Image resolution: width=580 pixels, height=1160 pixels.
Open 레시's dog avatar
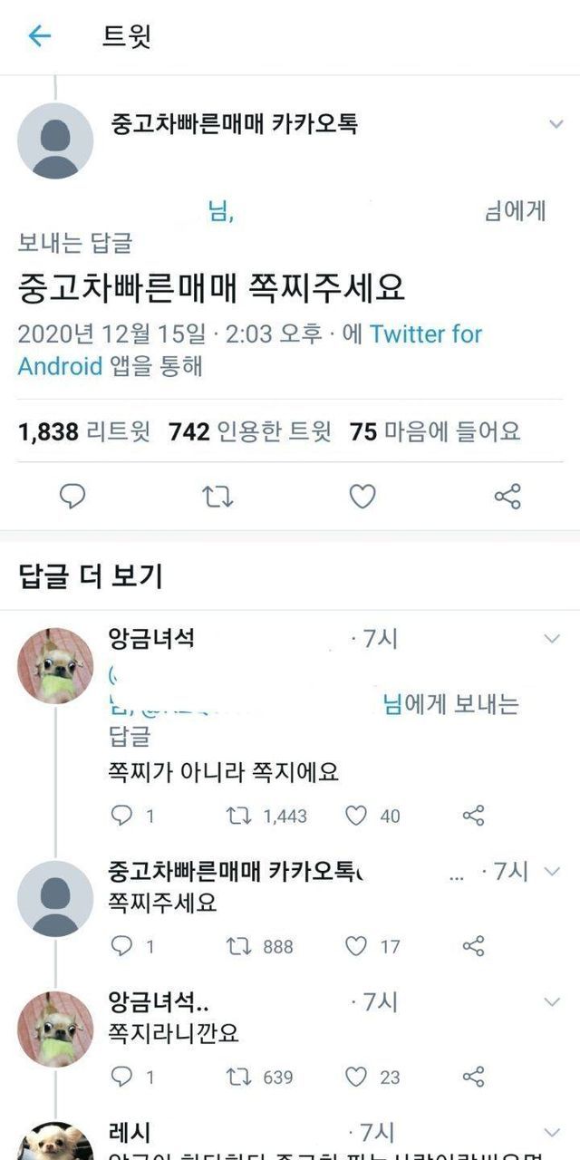pyautogui.click(x=55, y=1142)
